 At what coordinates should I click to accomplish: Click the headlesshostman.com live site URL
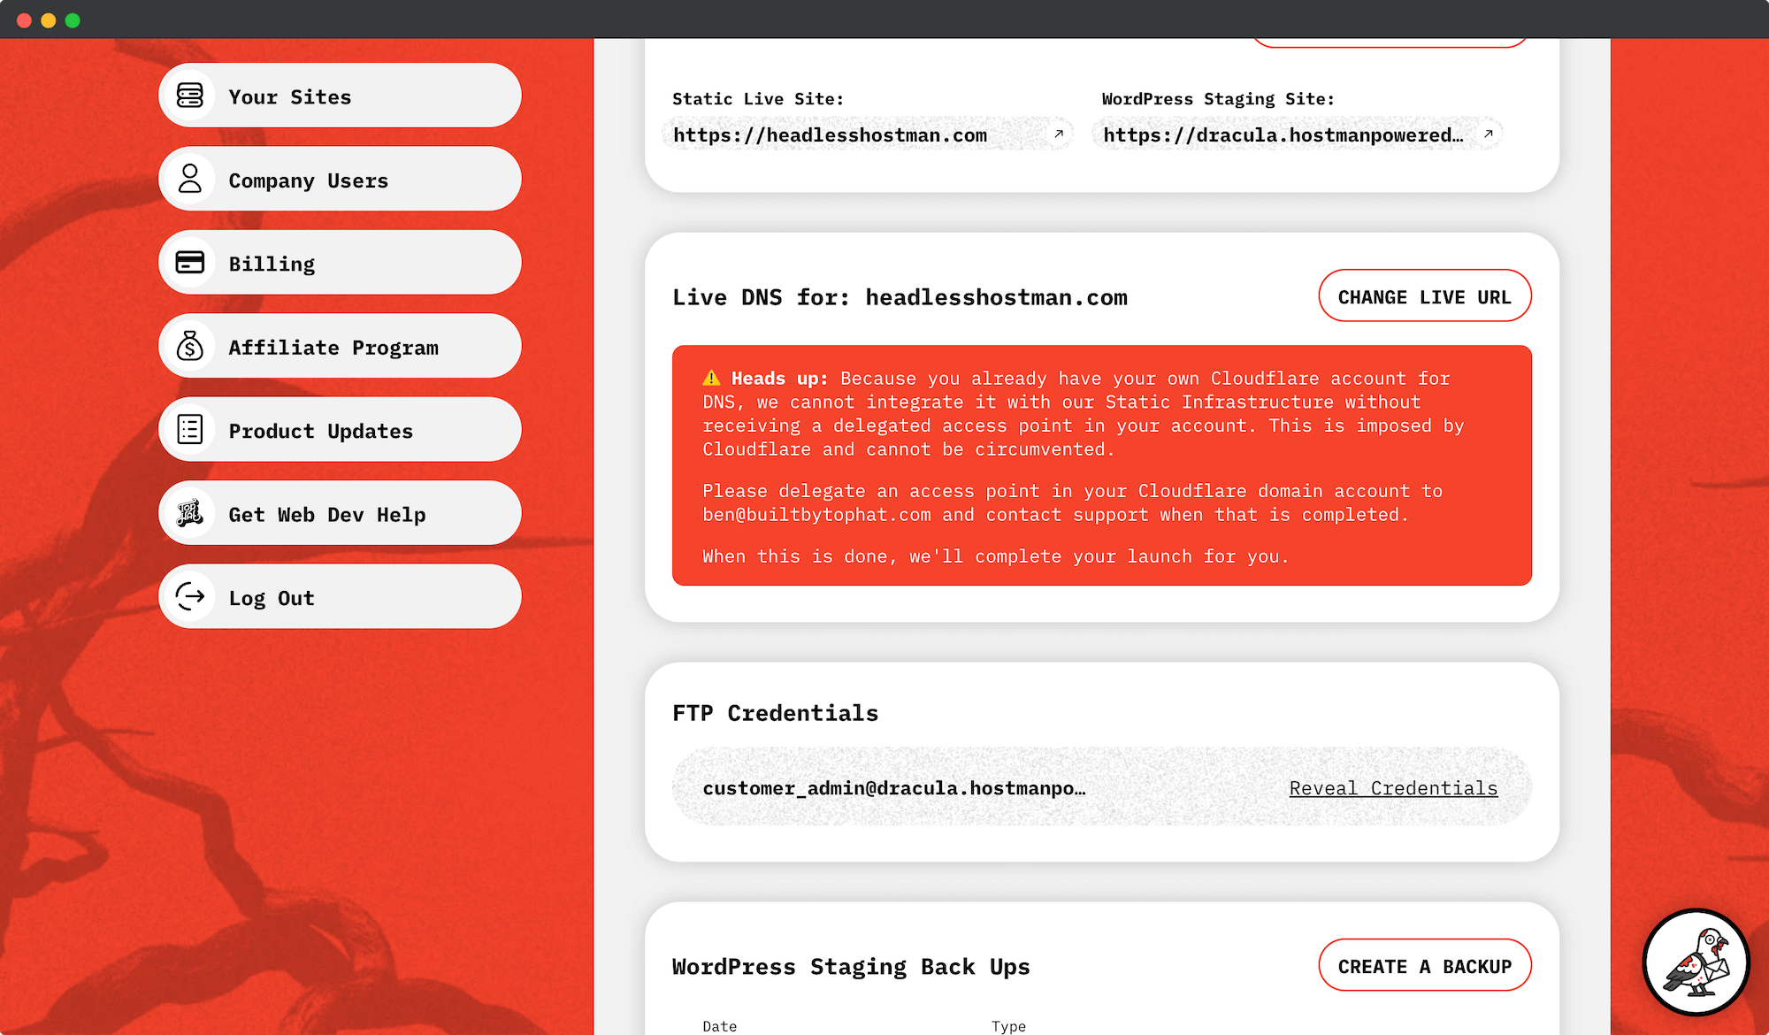(x=830, y=135)
